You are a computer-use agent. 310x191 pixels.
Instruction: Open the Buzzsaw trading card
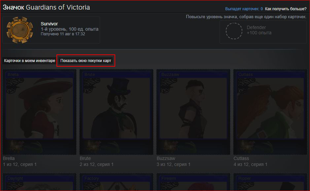193,112
